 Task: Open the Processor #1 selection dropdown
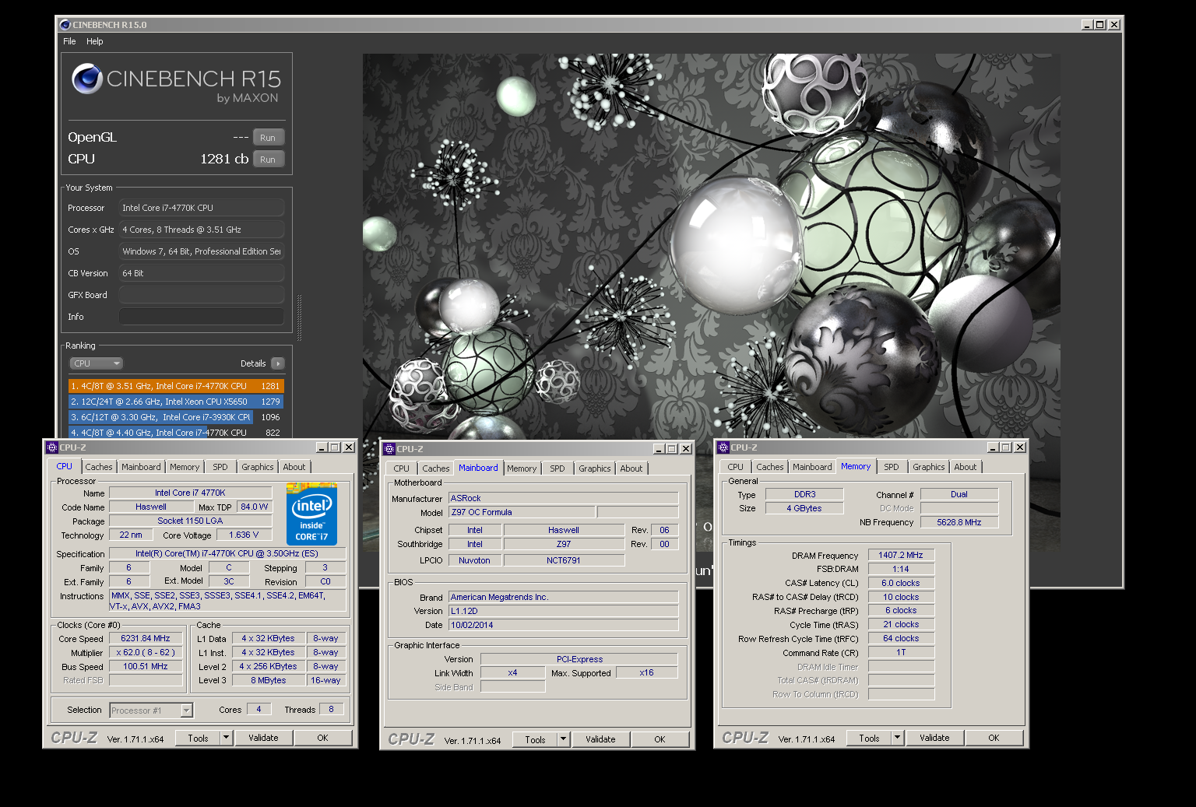(151, 711)
